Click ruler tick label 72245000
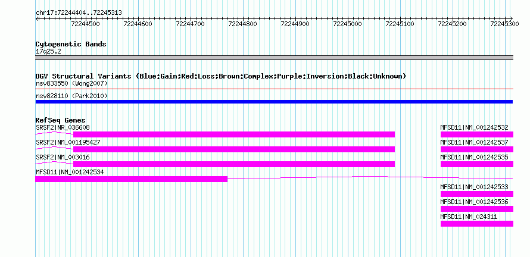The height and width of the screenshot is (257, 530). click(347, 24)
